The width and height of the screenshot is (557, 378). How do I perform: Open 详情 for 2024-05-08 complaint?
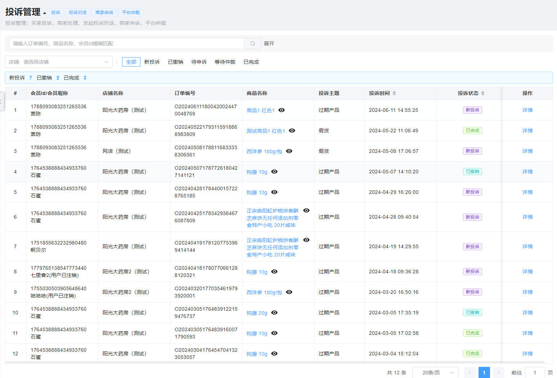(527, 151)
